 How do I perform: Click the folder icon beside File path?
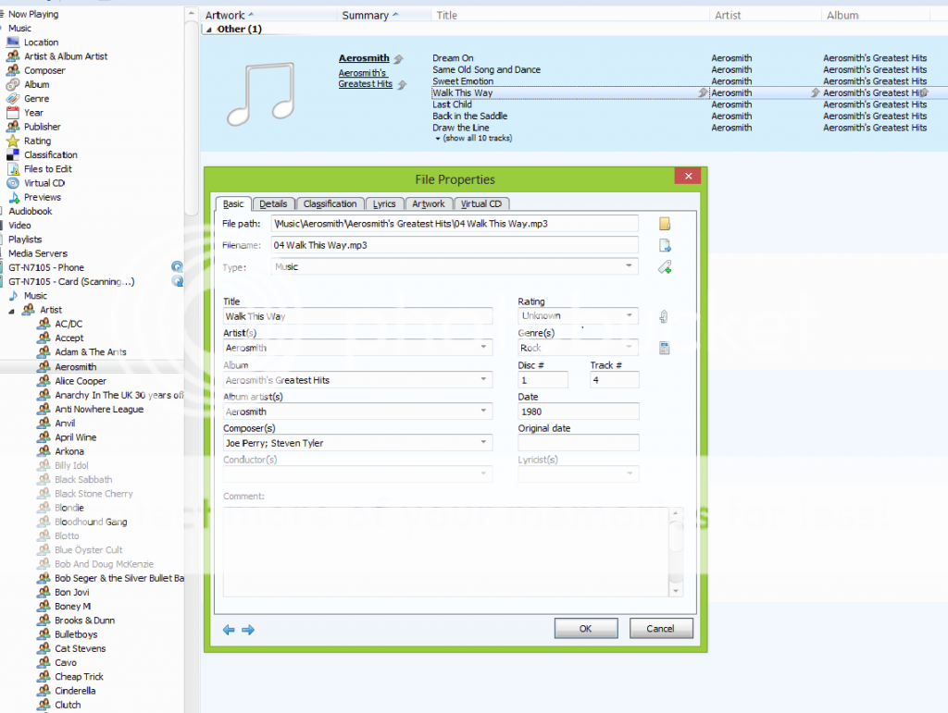(x=665, y=224)
